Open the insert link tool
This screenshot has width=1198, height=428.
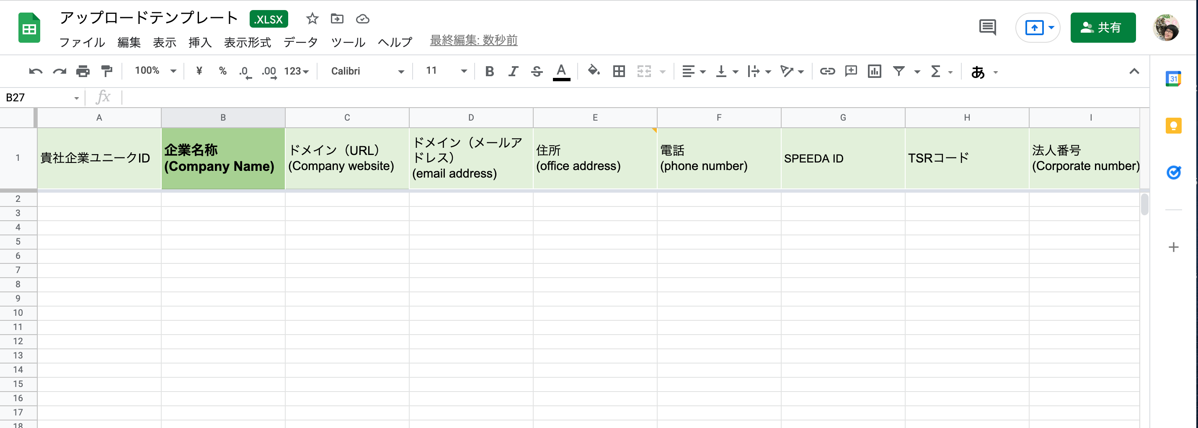click(827, 71)
